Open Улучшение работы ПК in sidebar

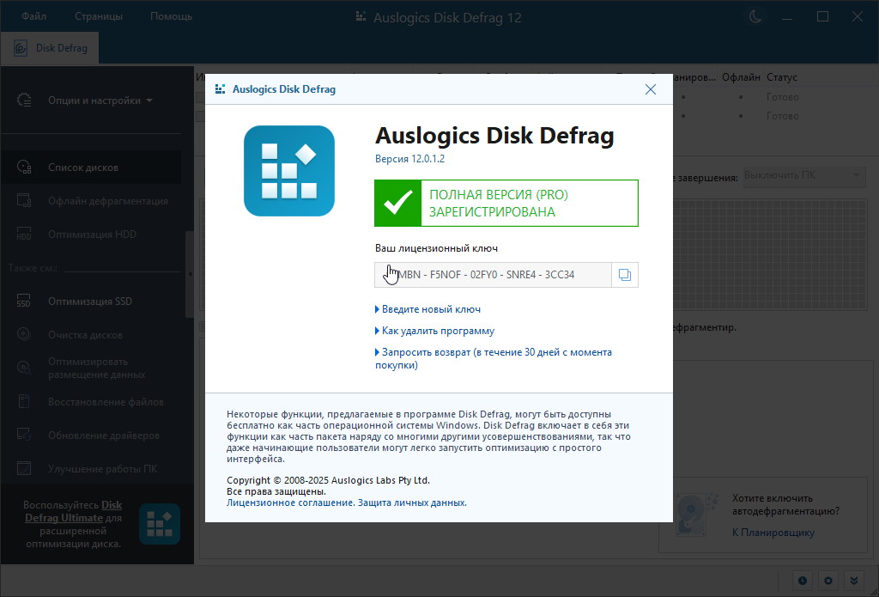click(x=91, y=468)
